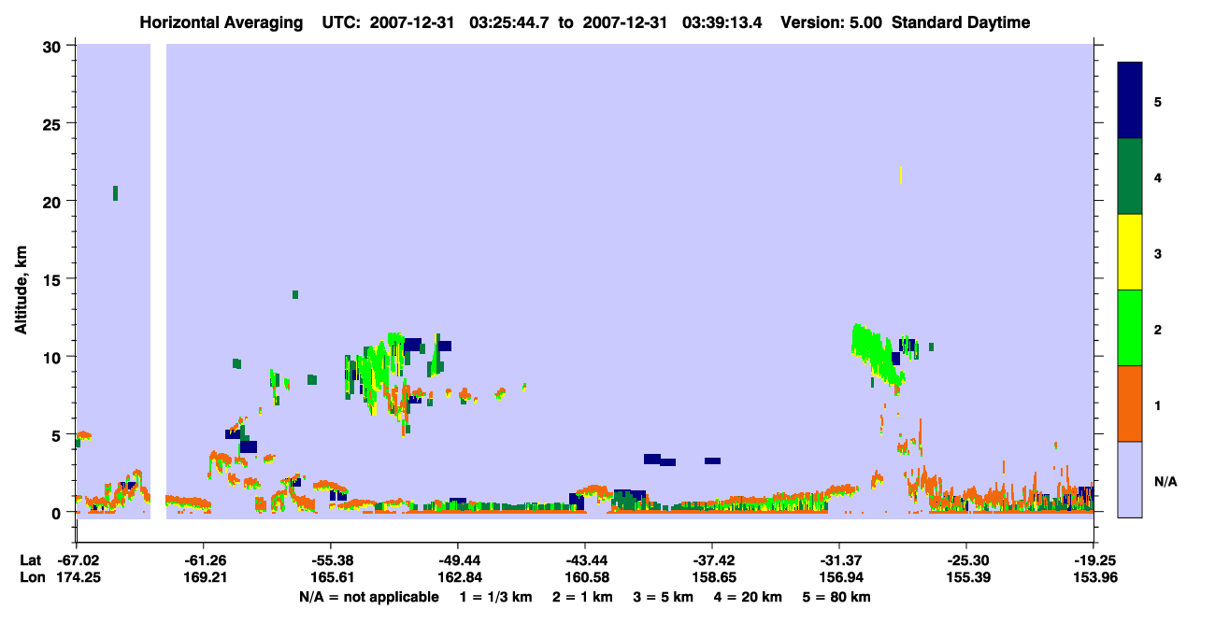This screenshot has height=623, width=1215.
Task: Click the colorbar label 'N/A'
Action: 1165,482
